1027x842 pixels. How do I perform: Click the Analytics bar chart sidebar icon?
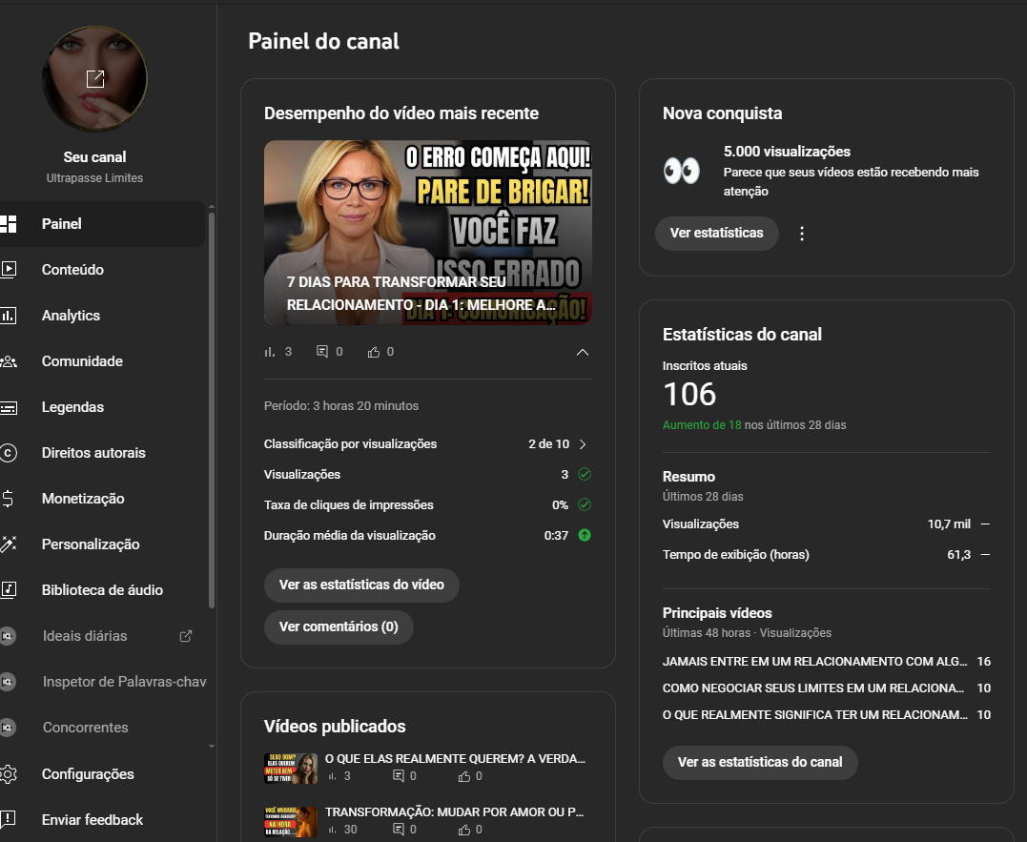8,316
